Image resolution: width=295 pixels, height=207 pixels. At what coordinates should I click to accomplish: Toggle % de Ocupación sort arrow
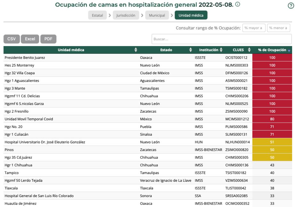coord(289,50)
